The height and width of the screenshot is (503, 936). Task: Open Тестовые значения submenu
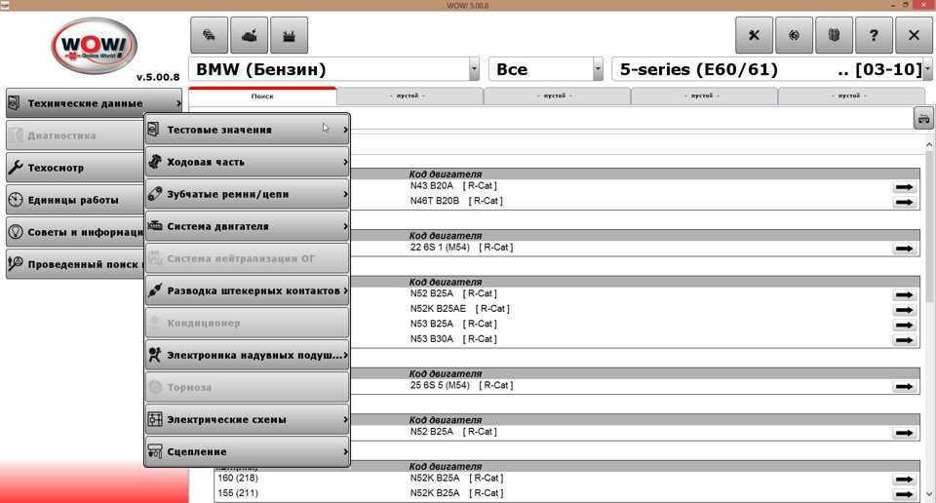coord(247,130)
